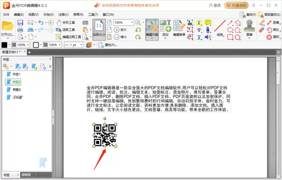Select the Distance (距离) measuring tool
Image resolution: width=282 pixels, height=180 pixels.
tap(274, 23)
